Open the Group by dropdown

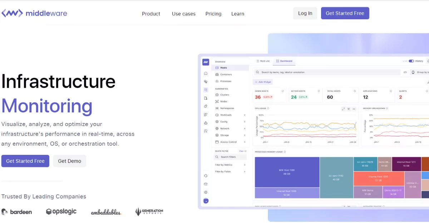coord(420,72)
